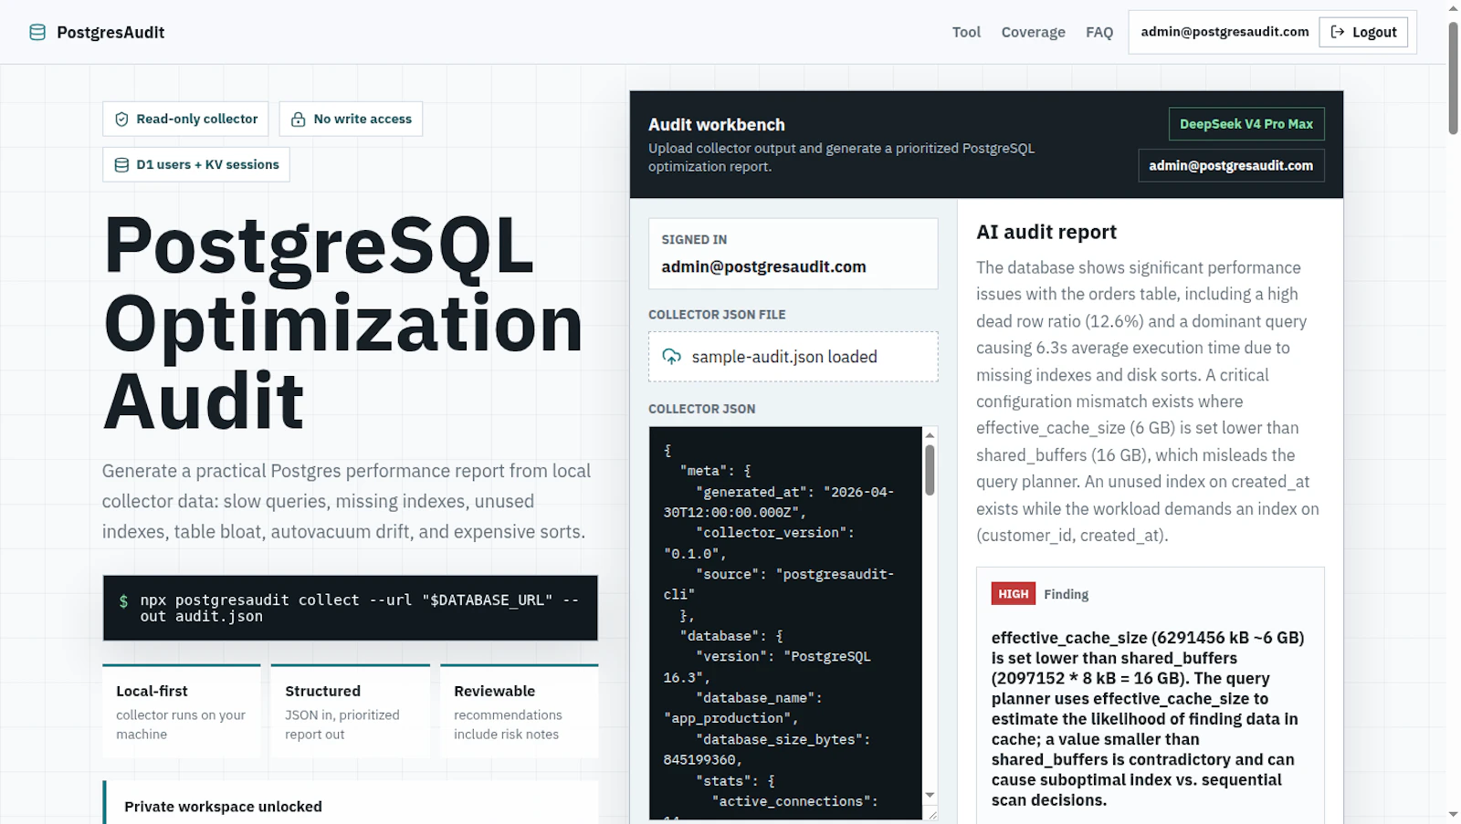Click the D1 users + KV sessions badge
Screen dimensions: 1461x824
click(196, 164)
